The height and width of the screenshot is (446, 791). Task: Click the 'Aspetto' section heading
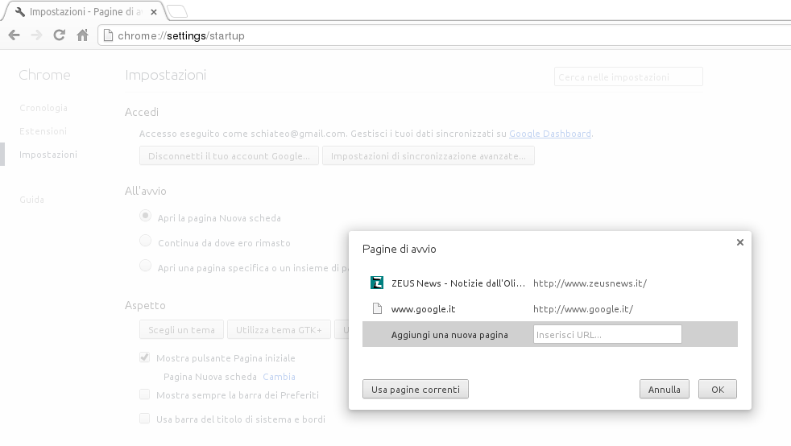[145, 305]
